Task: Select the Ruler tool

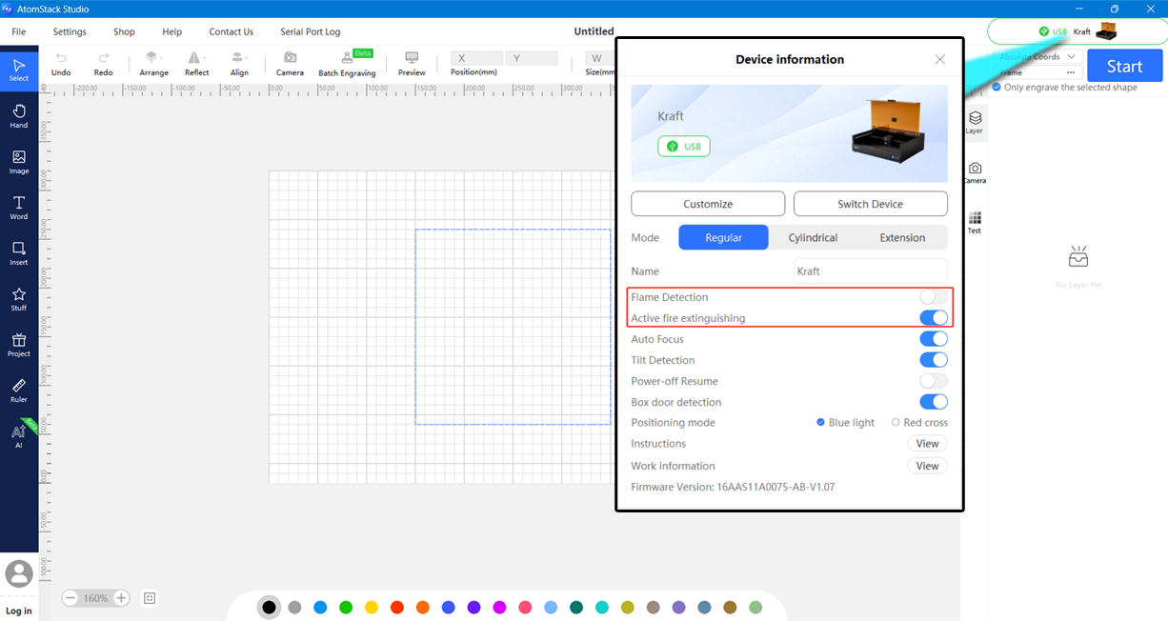Action: 19,390
